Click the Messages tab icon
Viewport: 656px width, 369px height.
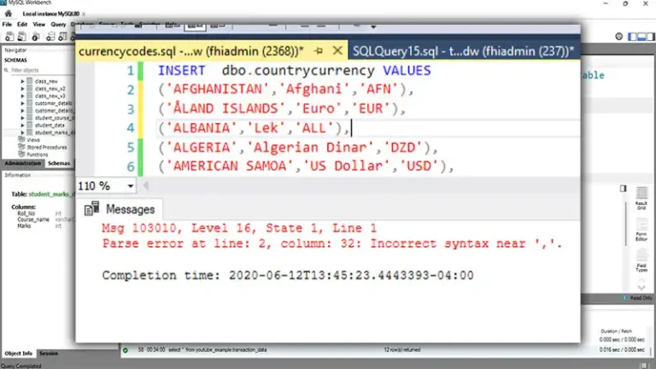91,208
